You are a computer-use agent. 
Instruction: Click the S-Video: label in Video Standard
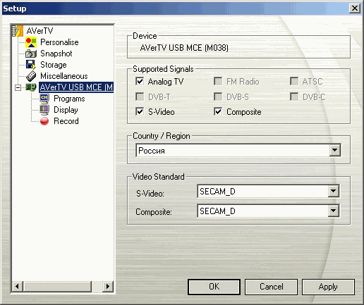(150, 194)
